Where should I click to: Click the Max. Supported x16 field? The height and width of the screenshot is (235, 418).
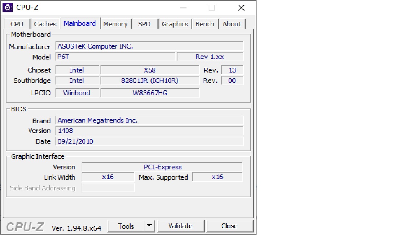pyautogui.click(x=218, y=177)
